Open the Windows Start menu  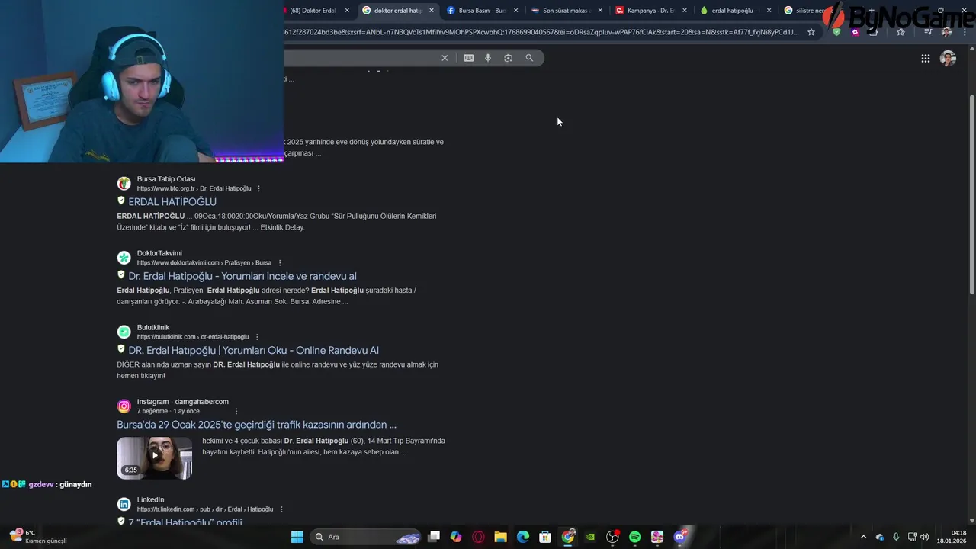point(297,537)
